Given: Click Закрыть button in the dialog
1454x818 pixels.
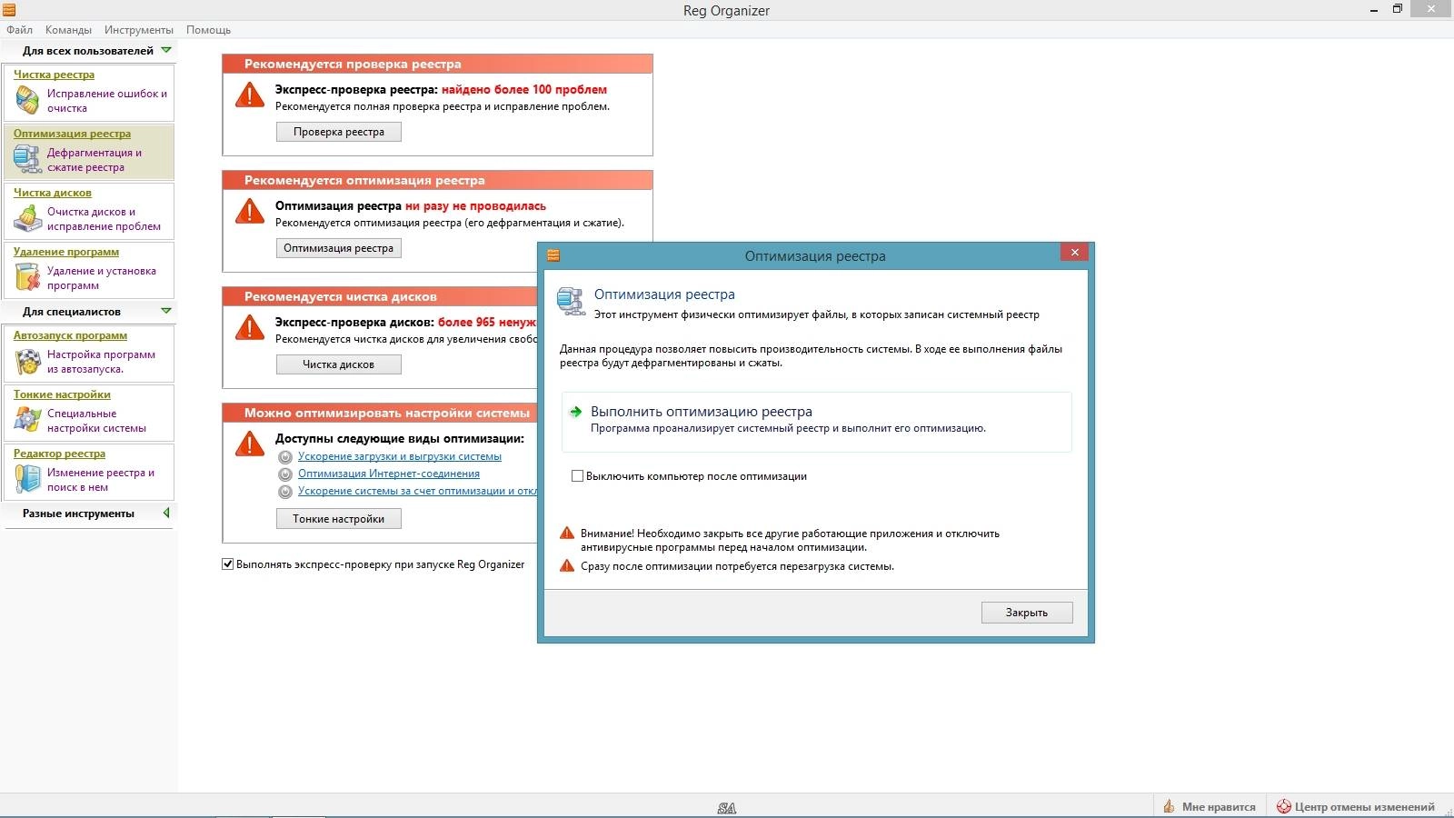Looking at the screenshot, I should 1027,613.
